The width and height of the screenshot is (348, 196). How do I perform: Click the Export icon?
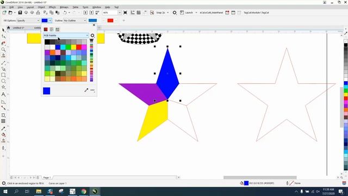point(91,13)
